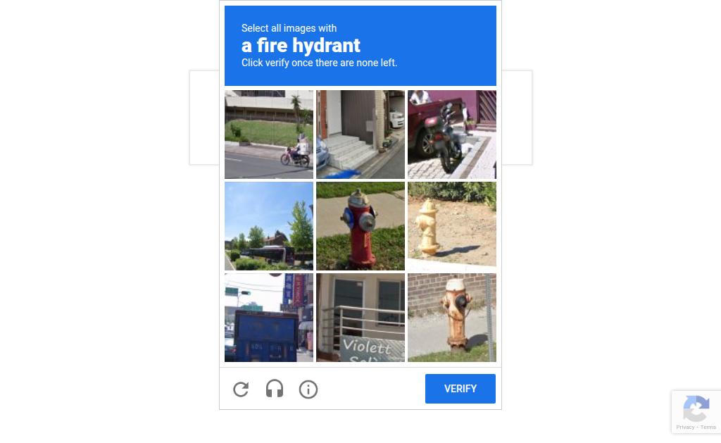The image size is (721, 443).
Task: Select the yellow fire hydrant image
Action: click(x=452, y=226)
